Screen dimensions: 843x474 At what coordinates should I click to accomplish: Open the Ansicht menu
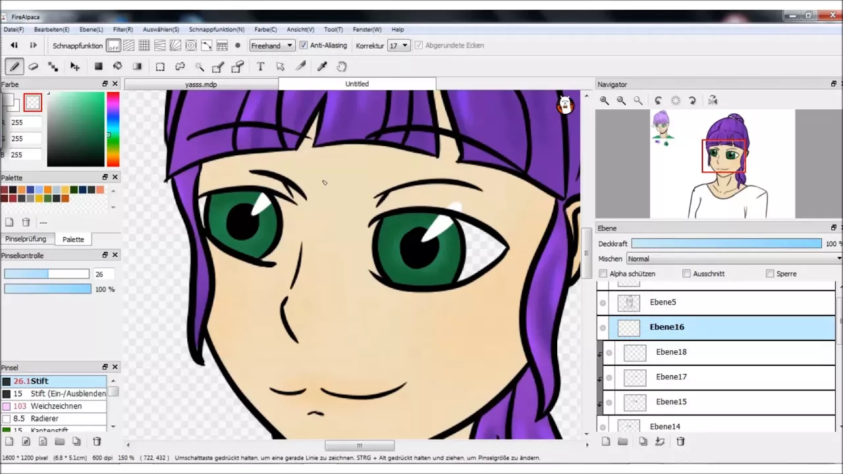(300, 30)
